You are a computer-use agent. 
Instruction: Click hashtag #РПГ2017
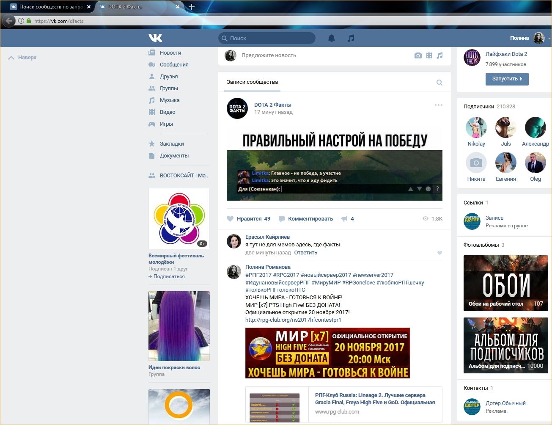pyautogui.click(x=258, y=275)
